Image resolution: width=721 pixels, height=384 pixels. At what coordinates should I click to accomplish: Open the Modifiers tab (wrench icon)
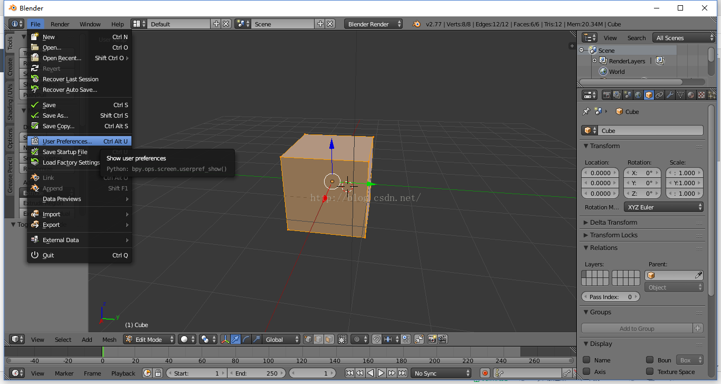click(x=670, y=95)
